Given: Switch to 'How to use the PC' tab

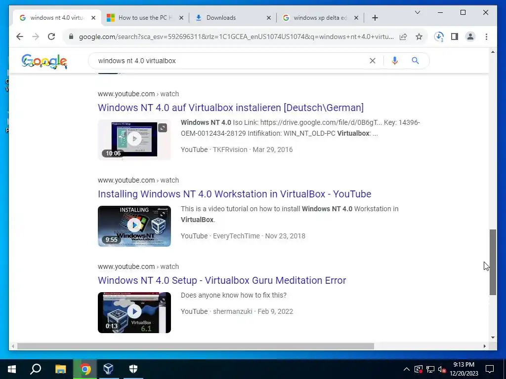Looking at the screenshot, I should 145,18.
